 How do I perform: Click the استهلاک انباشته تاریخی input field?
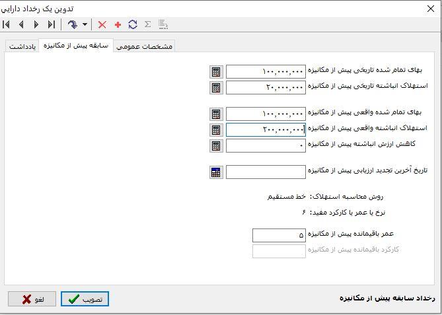(266, 87)
